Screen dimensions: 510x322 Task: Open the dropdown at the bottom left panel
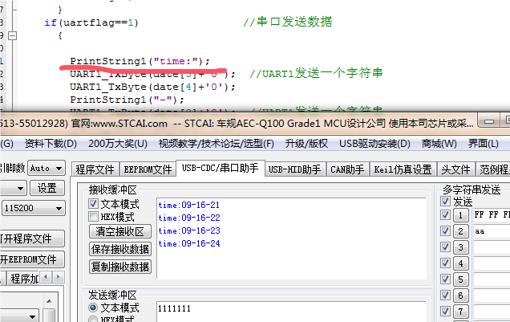point(19,316)
